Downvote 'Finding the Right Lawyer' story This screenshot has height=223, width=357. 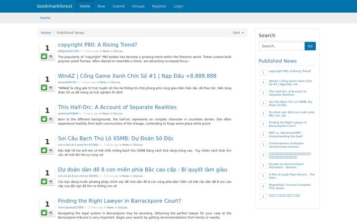tap(51, 213)
